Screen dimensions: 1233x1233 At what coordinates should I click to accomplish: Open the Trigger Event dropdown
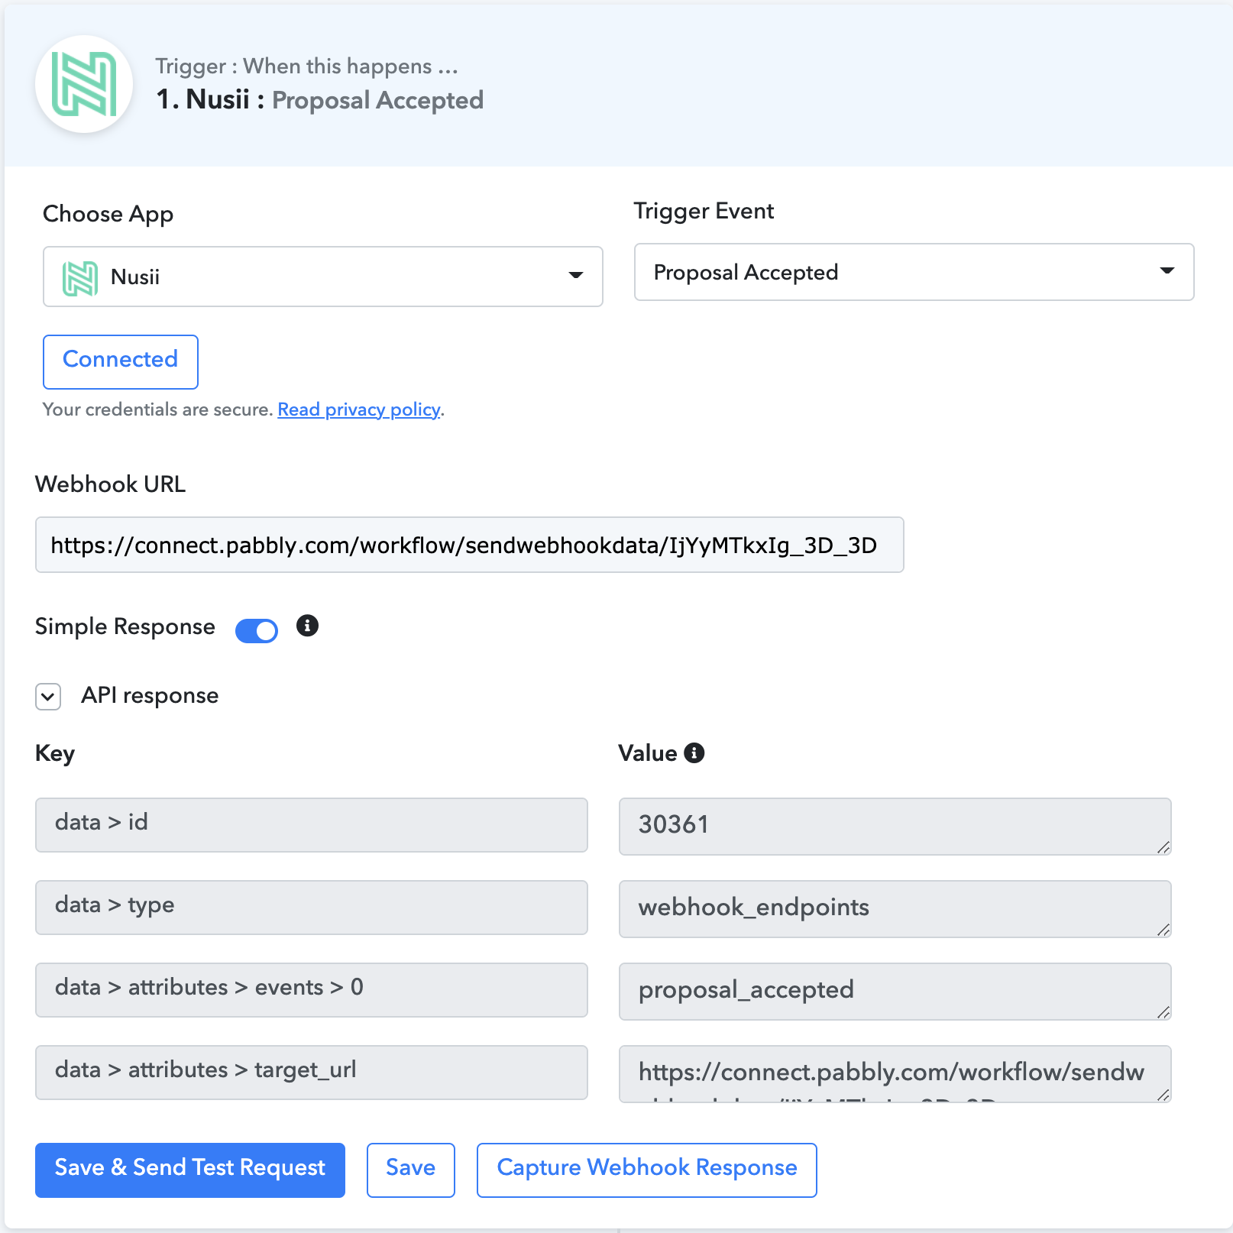pyautogui.click(x=914, y=272)
